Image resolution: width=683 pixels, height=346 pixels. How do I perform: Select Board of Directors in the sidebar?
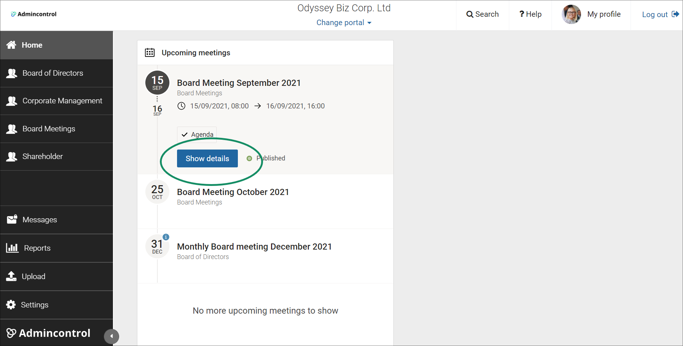[52, 73]
